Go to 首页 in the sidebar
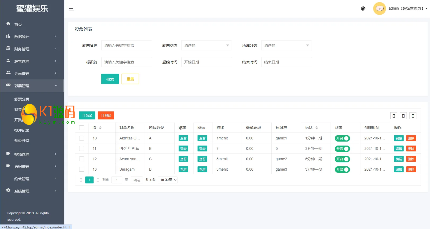 (x=18, y=24)
